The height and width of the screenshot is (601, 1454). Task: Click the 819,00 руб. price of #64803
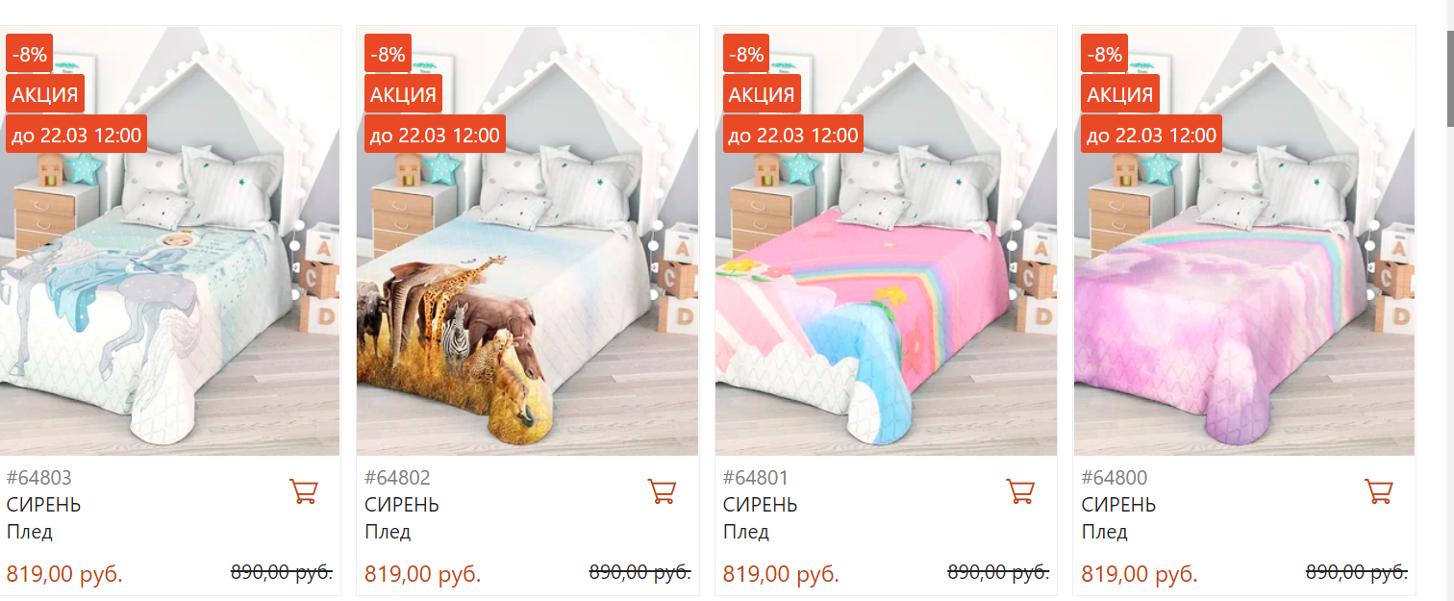click(x=64, y=575)
